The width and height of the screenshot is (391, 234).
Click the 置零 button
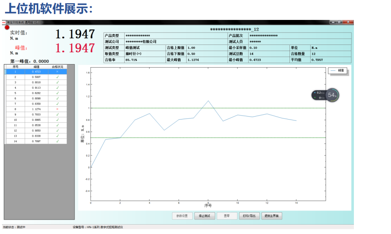pyautogui.click(x=227, y=216)
